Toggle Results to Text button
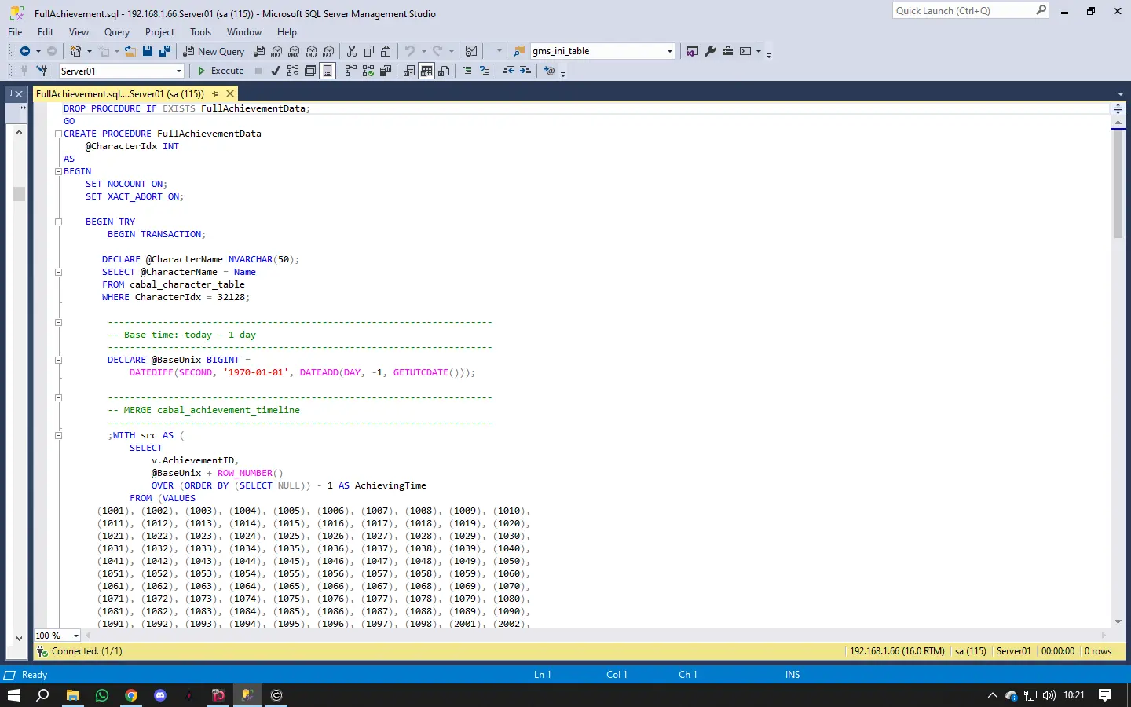Image resolution: width=1131 pixels, height=707 pixels. 409,71
